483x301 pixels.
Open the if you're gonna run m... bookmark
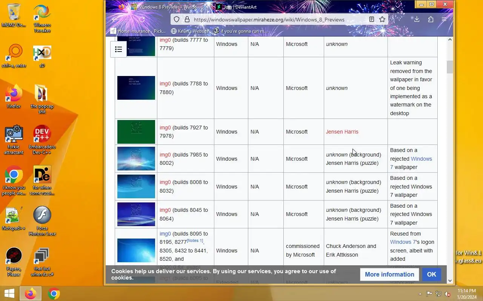click(240, 31)
